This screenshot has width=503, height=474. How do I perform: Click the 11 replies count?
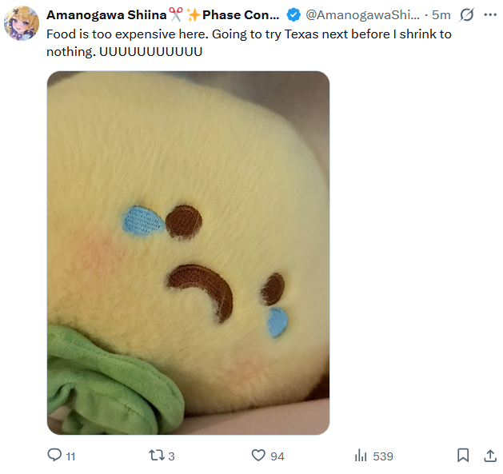click(70, 456)
